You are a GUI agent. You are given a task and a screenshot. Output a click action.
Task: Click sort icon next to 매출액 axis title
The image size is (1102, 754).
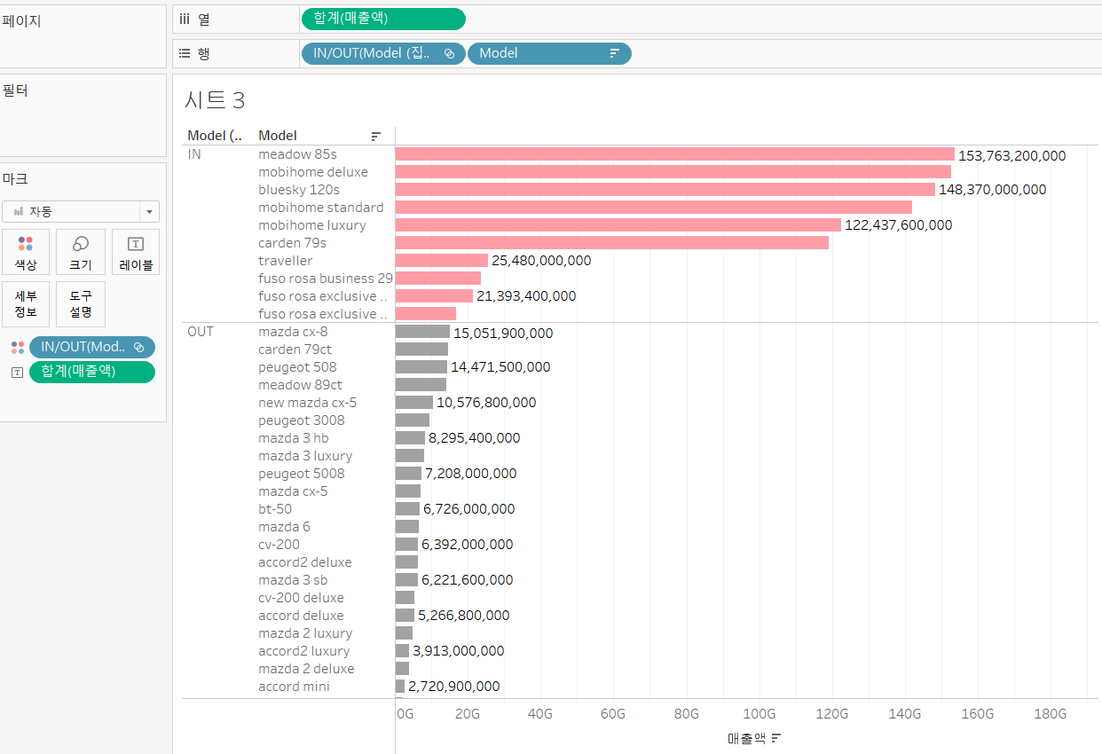click(776, 738)
